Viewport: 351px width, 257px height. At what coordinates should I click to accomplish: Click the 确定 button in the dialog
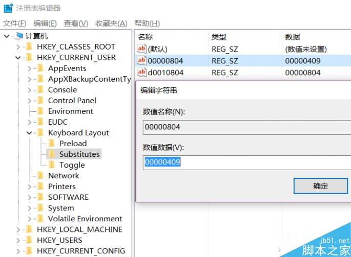[321, 186]
